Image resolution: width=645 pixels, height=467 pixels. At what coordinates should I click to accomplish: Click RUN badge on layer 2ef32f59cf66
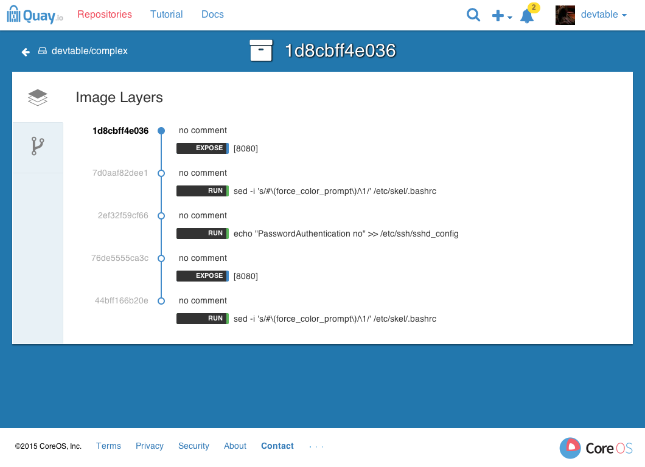[203, 233]
